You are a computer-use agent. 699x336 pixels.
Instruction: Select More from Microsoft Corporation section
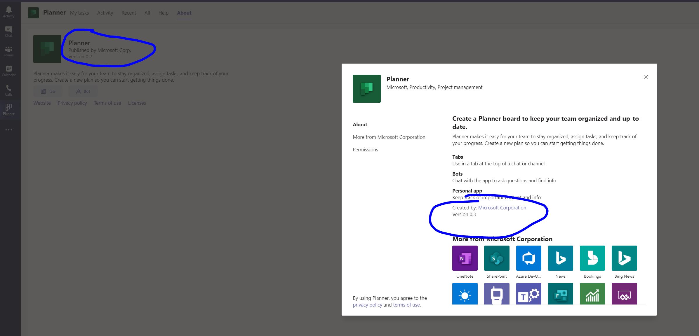[x=389, y=137]
